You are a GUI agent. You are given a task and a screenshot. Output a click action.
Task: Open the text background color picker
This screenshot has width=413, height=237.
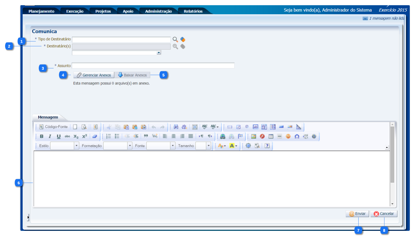[x=233, y=146]
